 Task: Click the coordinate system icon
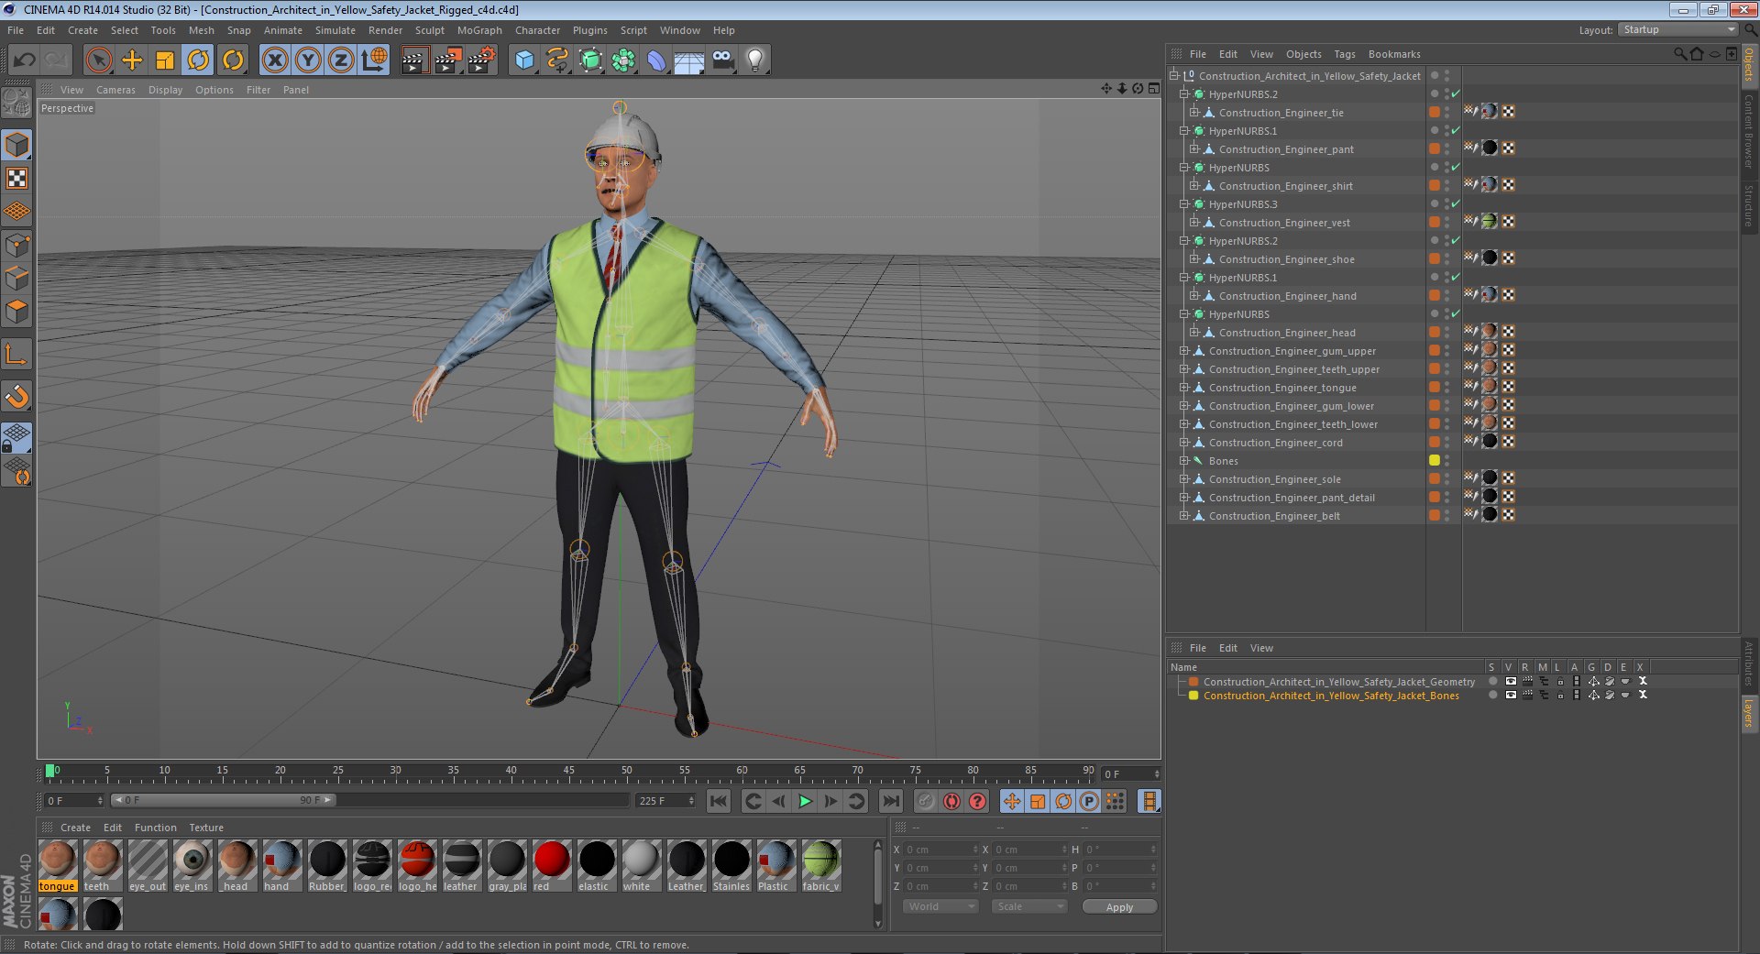pyautogui.click(x=374, y=60)
